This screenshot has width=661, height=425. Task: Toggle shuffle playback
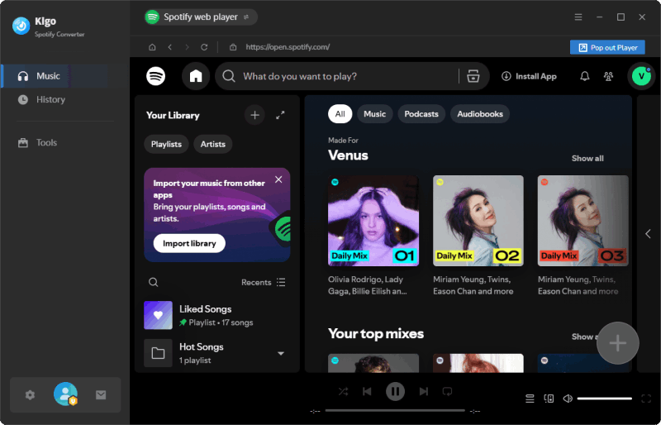pyautogui.click(x=343, y=392)
